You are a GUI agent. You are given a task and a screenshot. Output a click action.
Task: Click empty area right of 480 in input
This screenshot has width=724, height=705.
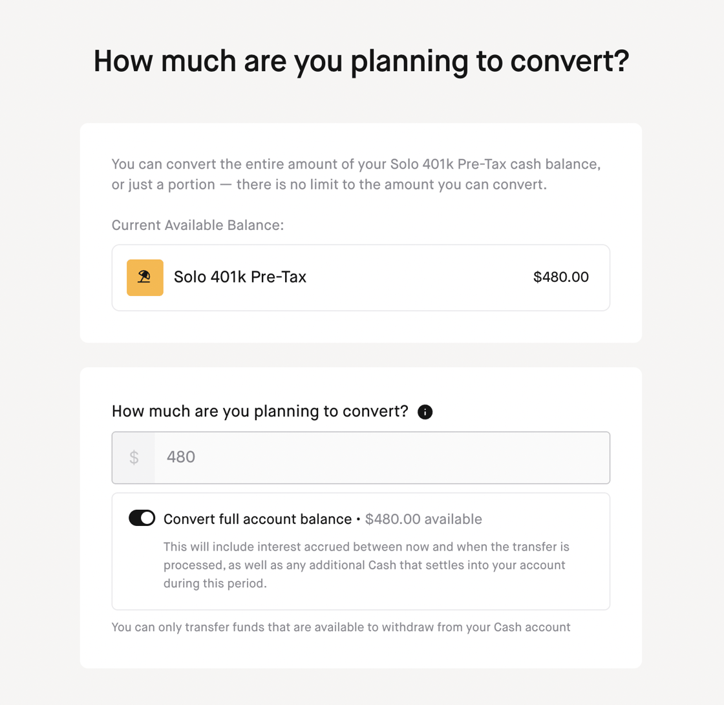pyautogui.click(x=401, y=458)
